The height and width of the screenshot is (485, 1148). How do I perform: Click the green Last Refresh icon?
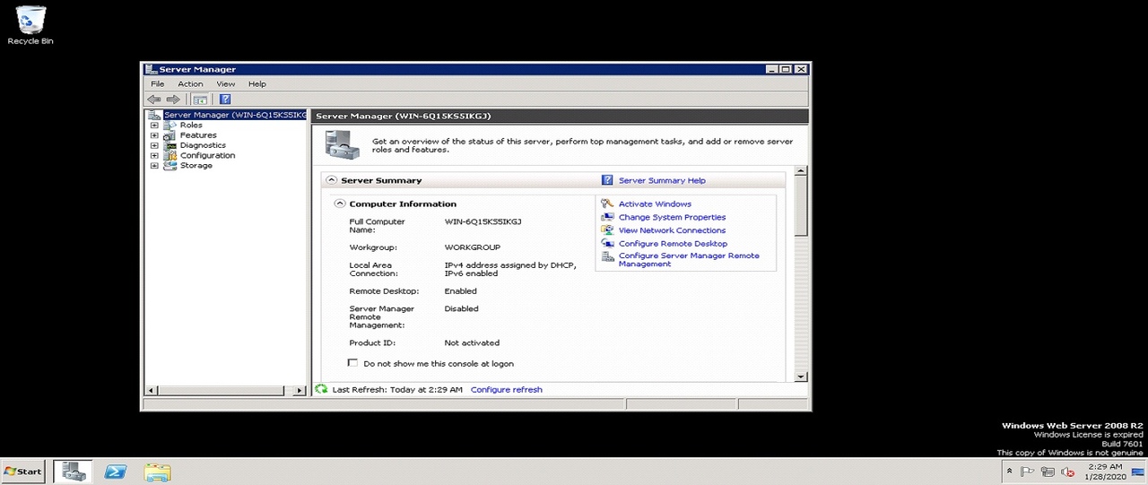pyautogui.click(x=321, y=389)
